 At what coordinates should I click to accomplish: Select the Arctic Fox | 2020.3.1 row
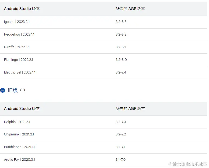[19, 160]
